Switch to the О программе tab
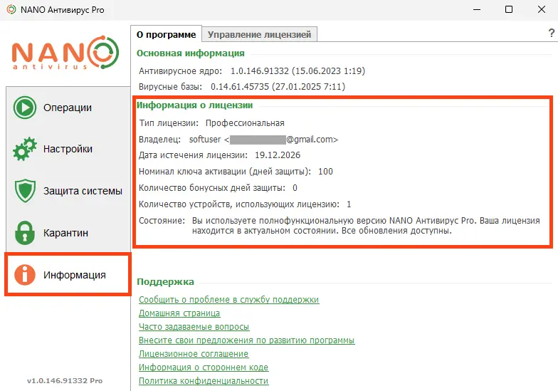 click(x=167, y=34)
